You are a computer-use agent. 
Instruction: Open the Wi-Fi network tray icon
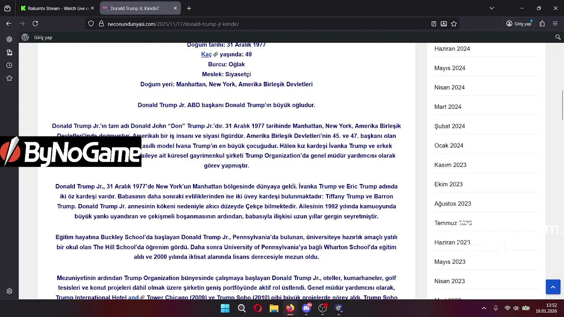click(508, 308)
